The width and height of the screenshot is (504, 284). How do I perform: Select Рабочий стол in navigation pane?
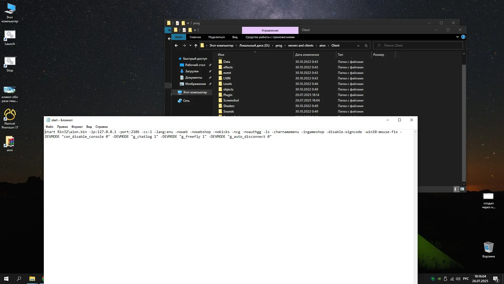pyautogui.click(x=195, y=65)
